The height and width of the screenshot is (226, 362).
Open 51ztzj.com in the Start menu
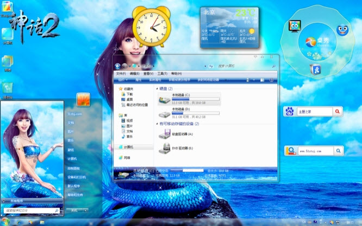74,114
